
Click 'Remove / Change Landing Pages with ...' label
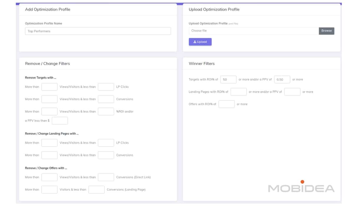52,134
